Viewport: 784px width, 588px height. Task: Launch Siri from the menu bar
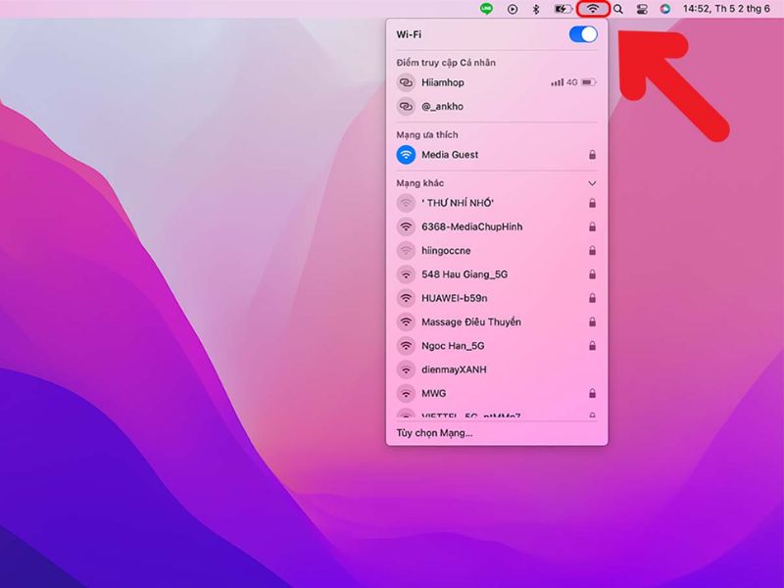[x=665, y=9]
